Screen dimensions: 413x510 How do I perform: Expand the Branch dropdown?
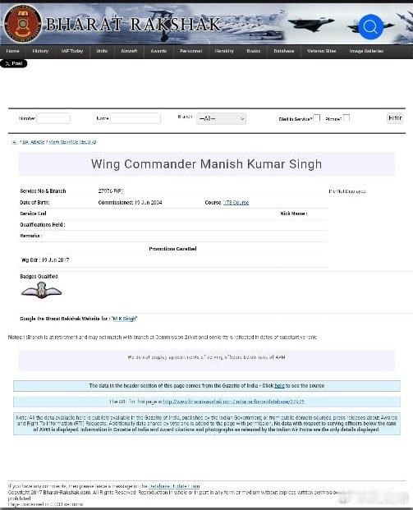click(221, 119)
